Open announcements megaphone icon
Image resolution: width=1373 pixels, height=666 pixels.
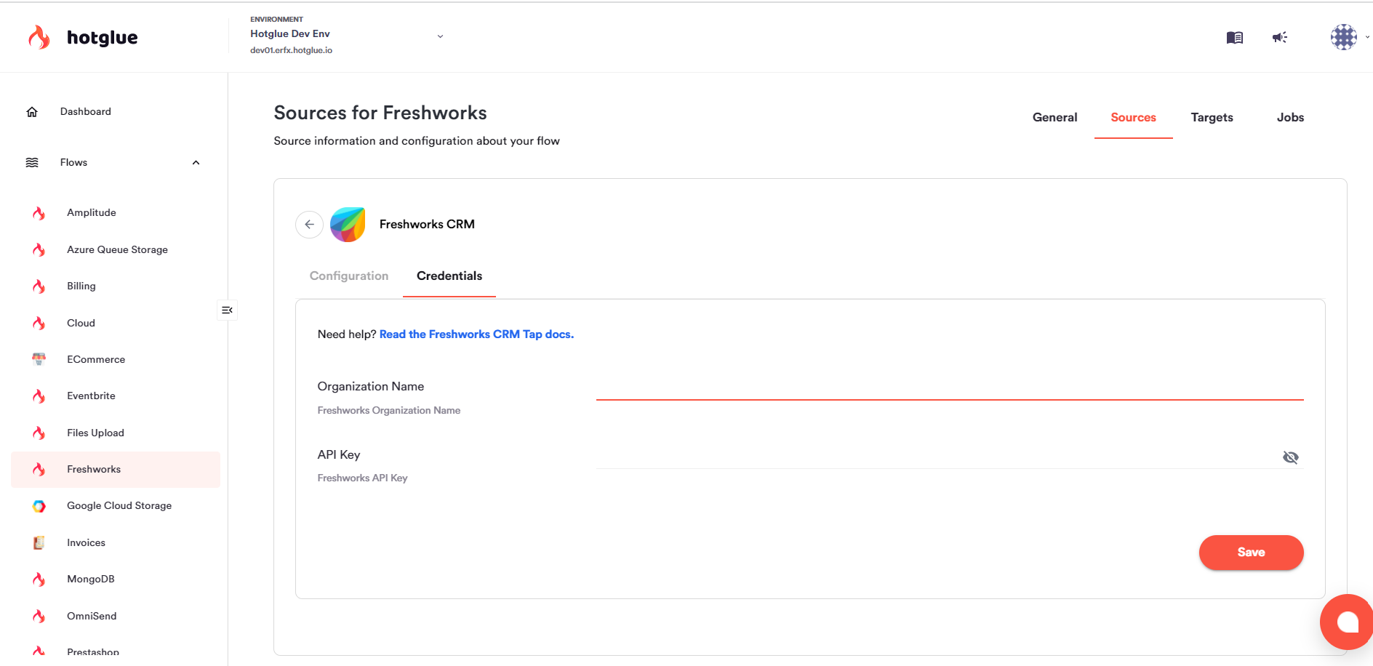[1280, 37]
